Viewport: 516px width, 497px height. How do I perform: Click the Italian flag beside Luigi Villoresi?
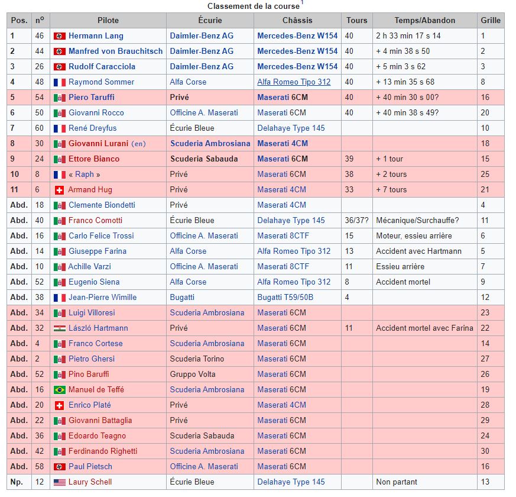pos(60,313)
